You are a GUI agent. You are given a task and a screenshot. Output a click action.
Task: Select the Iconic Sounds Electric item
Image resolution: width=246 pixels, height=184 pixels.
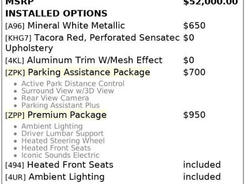click(60, 155)
